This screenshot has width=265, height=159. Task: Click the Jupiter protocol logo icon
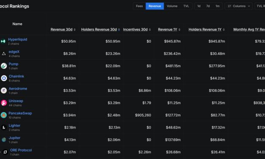[x=4, y=140]
